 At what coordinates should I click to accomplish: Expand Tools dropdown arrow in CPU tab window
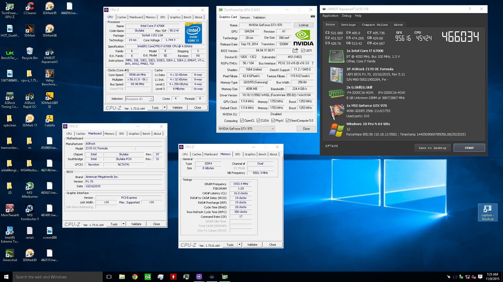pos(165,108)
